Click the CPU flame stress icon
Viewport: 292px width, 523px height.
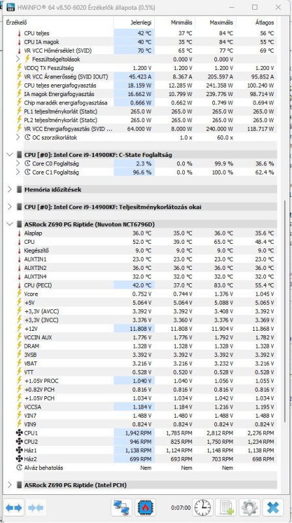[145, 508]
